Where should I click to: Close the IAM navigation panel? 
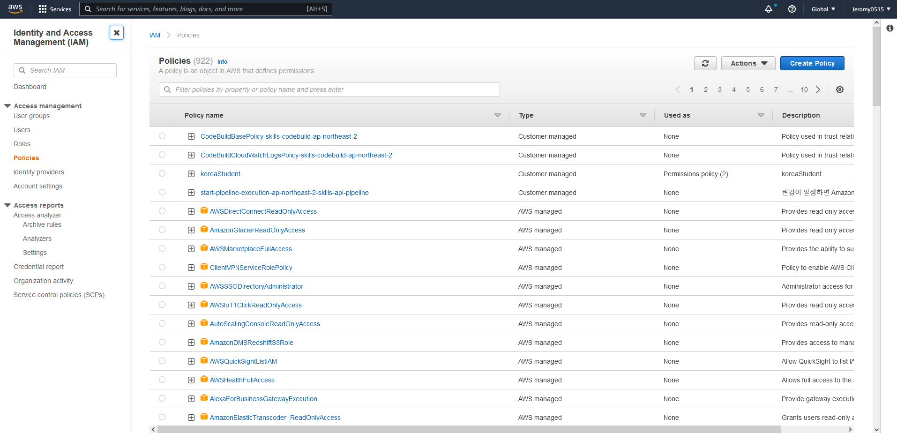(117, 33)
